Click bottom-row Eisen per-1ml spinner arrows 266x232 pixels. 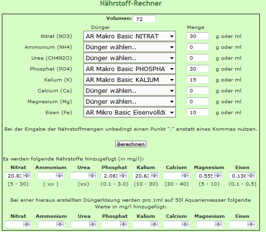point(251,224)
